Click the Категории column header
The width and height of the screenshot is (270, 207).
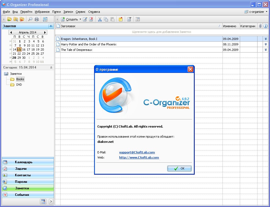coord(249,26)
